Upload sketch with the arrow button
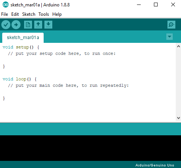 [16, 25]
